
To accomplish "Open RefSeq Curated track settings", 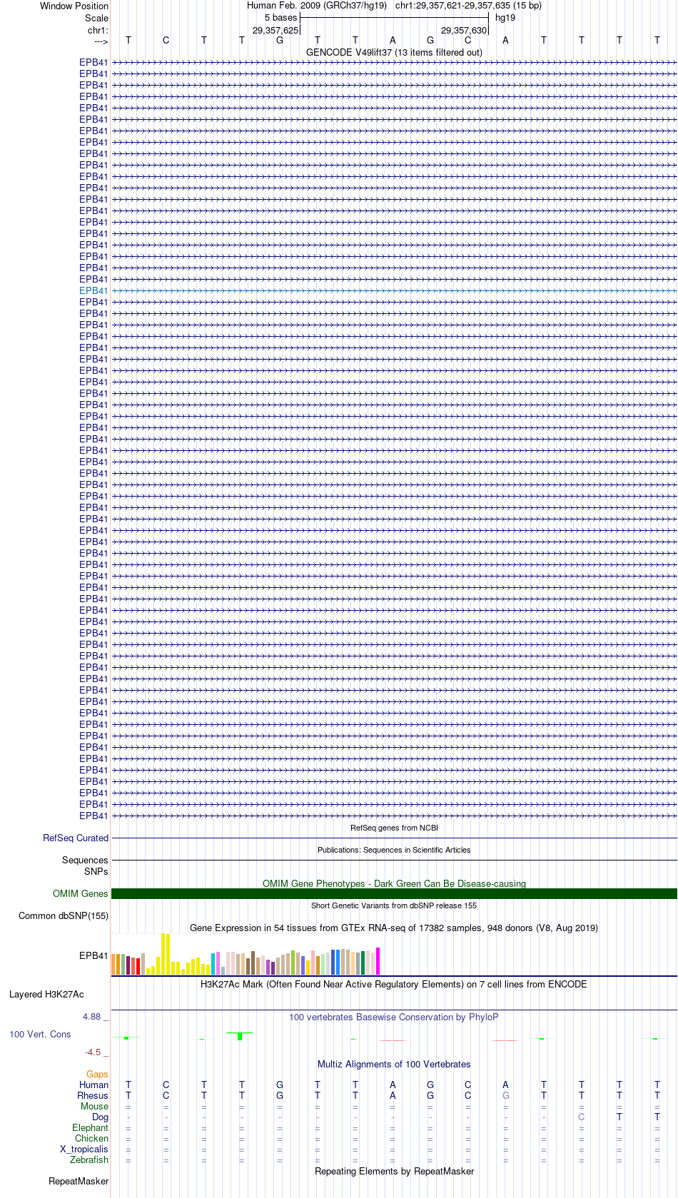I will point(76,838).
